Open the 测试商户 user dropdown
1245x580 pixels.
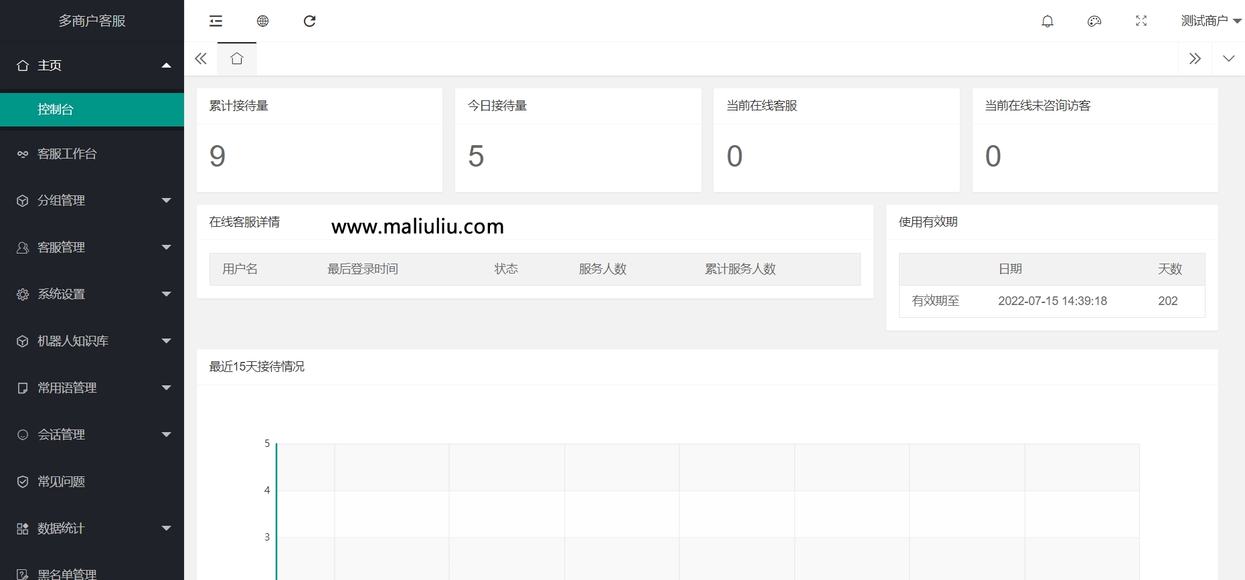tap(1210, 21)
